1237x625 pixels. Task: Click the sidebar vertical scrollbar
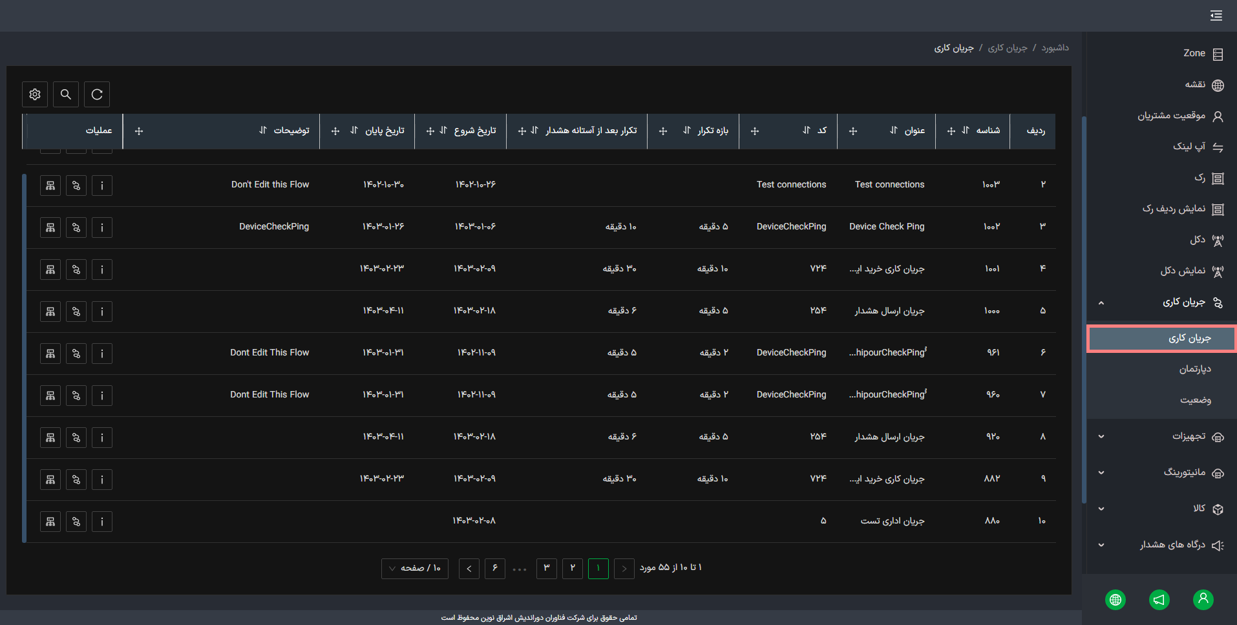1084,310
